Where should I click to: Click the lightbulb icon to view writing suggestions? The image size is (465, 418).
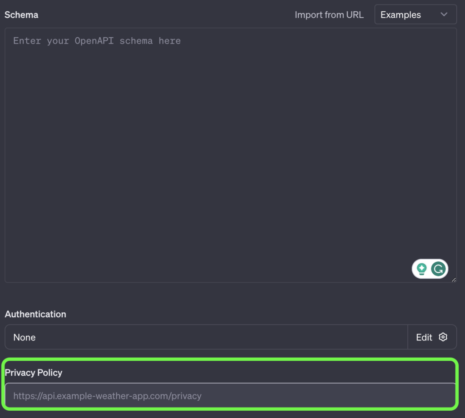[422, 269]
